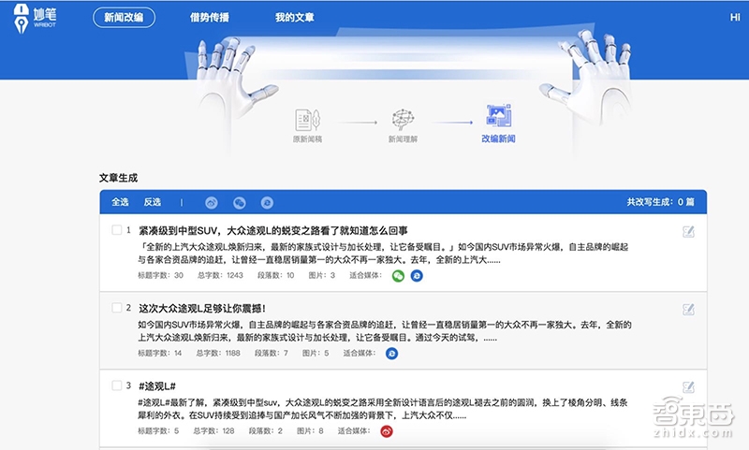Switch to 借势传播 tab
The height and width of the screenshot is (450, 749).
pos(210,18)
